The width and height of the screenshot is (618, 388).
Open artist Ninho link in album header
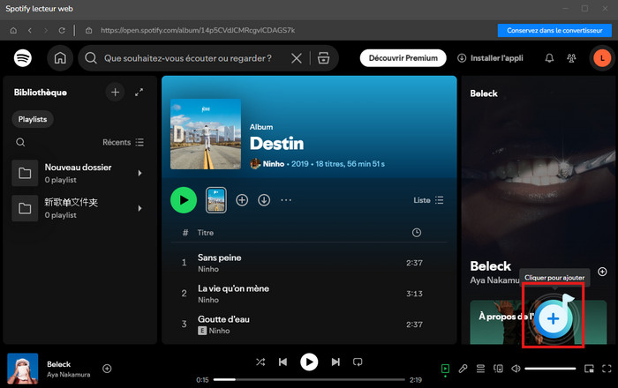tap(274, 164)
